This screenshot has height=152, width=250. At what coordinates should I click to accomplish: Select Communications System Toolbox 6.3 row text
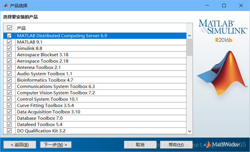coord(56,86)
